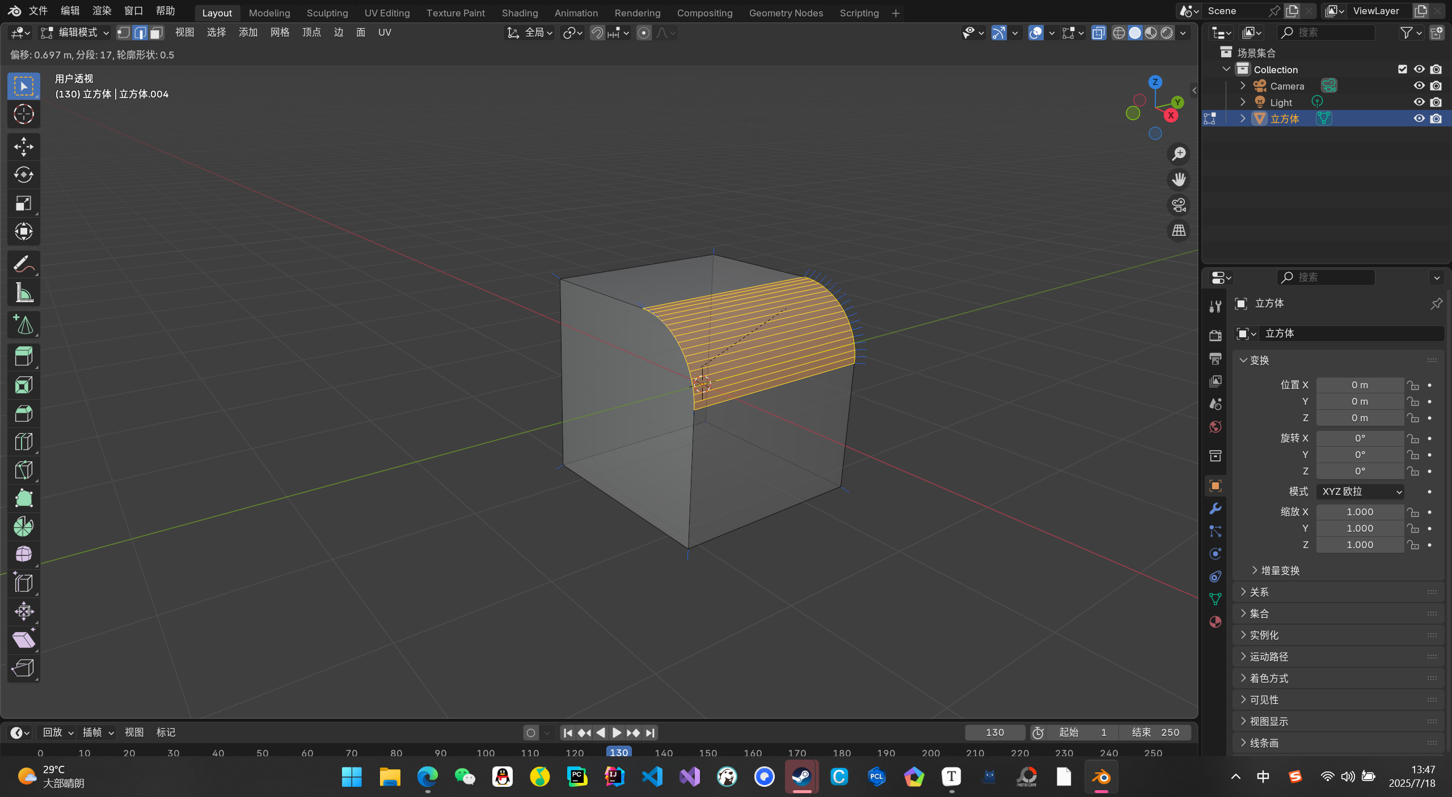Toggle X-ray display in viewport header
Image resolution: width=1452 pixels, height=797 pixels.
(x=1098, y=33)
